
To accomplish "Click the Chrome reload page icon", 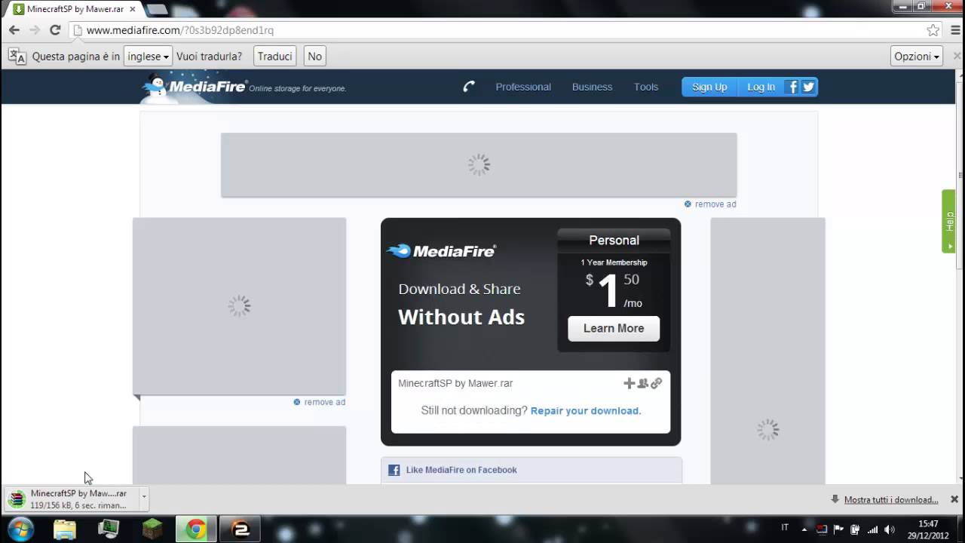I will (x=55, y=30).
